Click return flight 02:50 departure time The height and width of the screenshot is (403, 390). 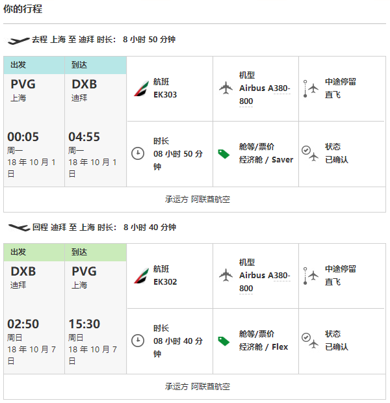point(23,324)
